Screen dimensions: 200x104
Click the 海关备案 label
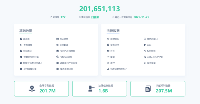pyautogui.click(x=151, y=63)
